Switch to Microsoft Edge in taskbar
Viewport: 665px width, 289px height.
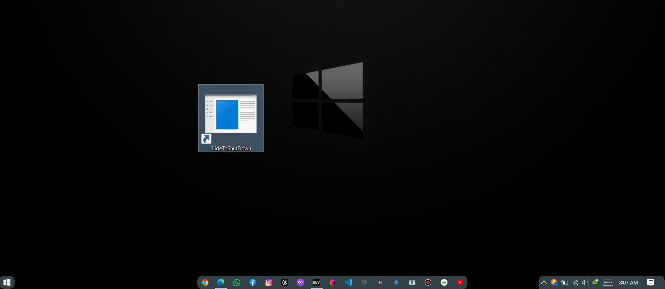[x=221, y=282]
